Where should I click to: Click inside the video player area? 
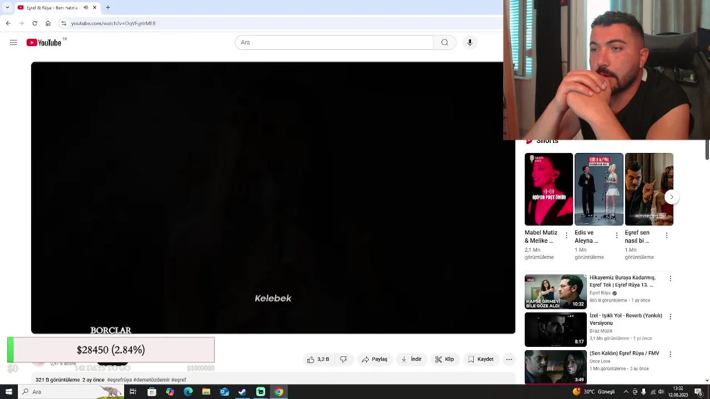(273, 198)
